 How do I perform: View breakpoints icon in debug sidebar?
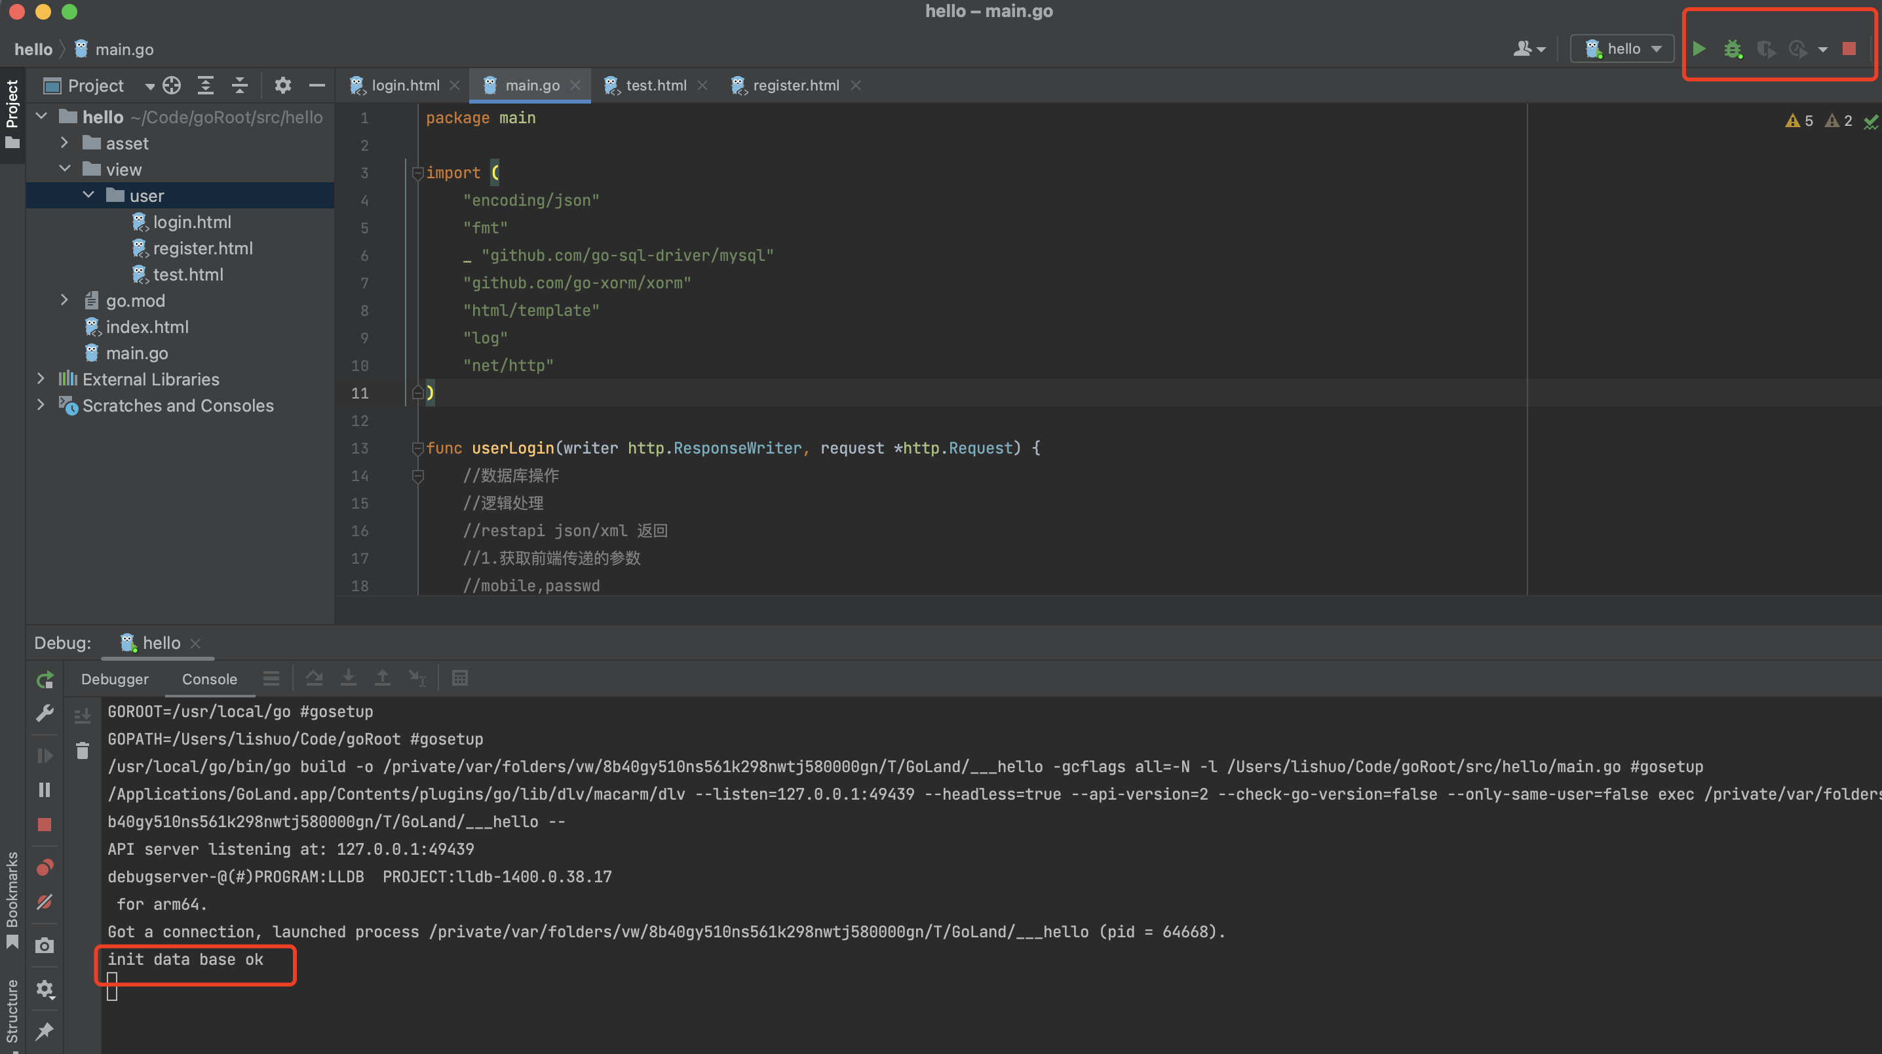coord(45,868)
